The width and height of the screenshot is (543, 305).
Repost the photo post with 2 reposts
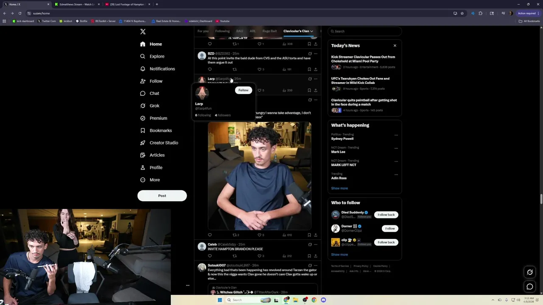[x=234, y=235]
